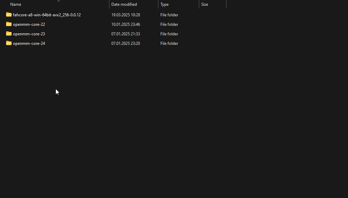Click File folder type of openmm-core-24

pyautogui.click(x=169, y=43)
